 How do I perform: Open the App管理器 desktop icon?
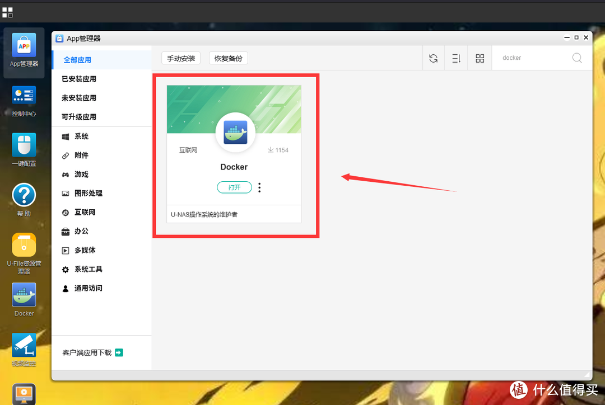coord(24,50)
